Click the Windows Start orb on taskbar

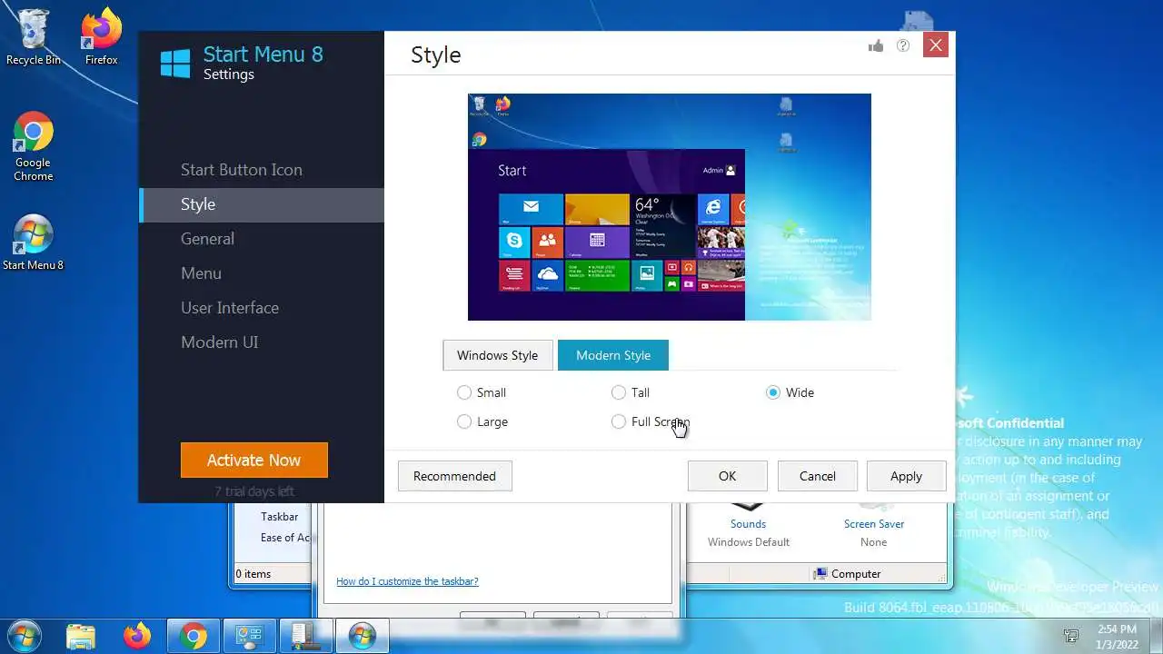click(24, 636)
